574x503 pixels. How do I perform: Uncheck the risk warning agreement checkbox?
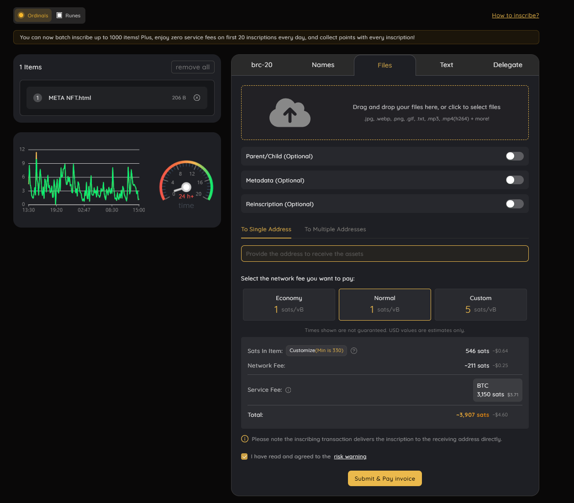point(244,456)
